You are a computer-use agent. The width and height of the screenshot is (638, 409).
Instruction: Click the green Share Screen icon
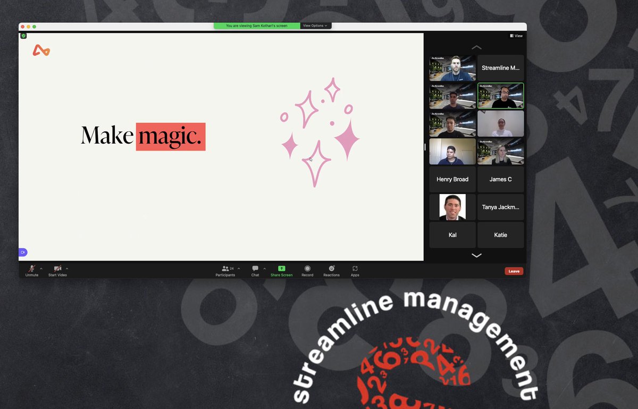tap(282, 269)
